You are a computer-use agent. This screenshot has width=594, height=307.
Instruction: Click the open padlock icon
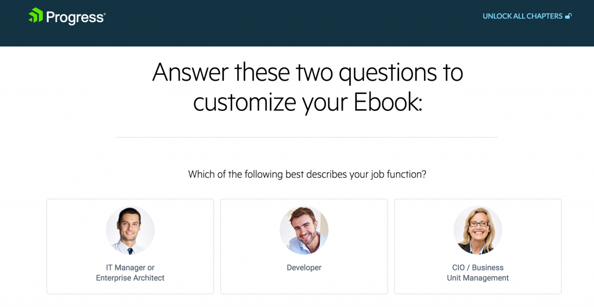pos(568,16)
